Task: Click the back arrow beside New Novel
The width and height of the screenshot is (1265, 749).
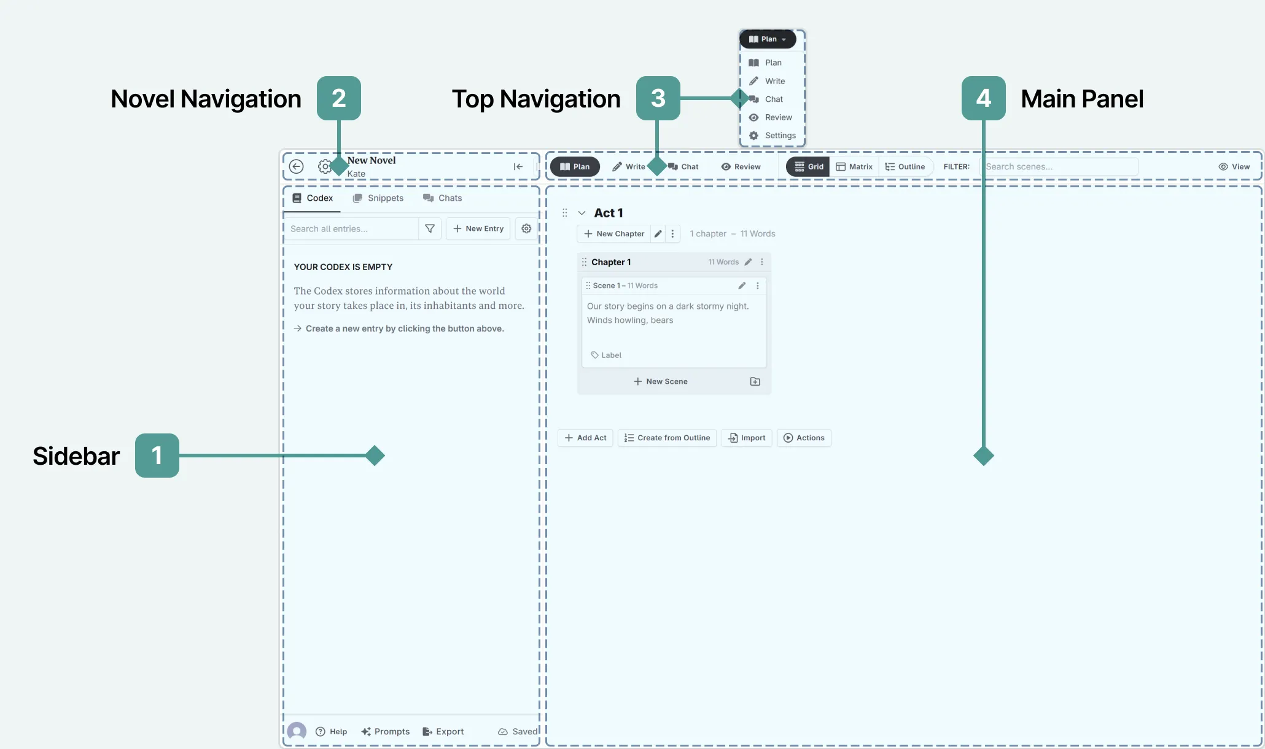Action: click(297, 166)
